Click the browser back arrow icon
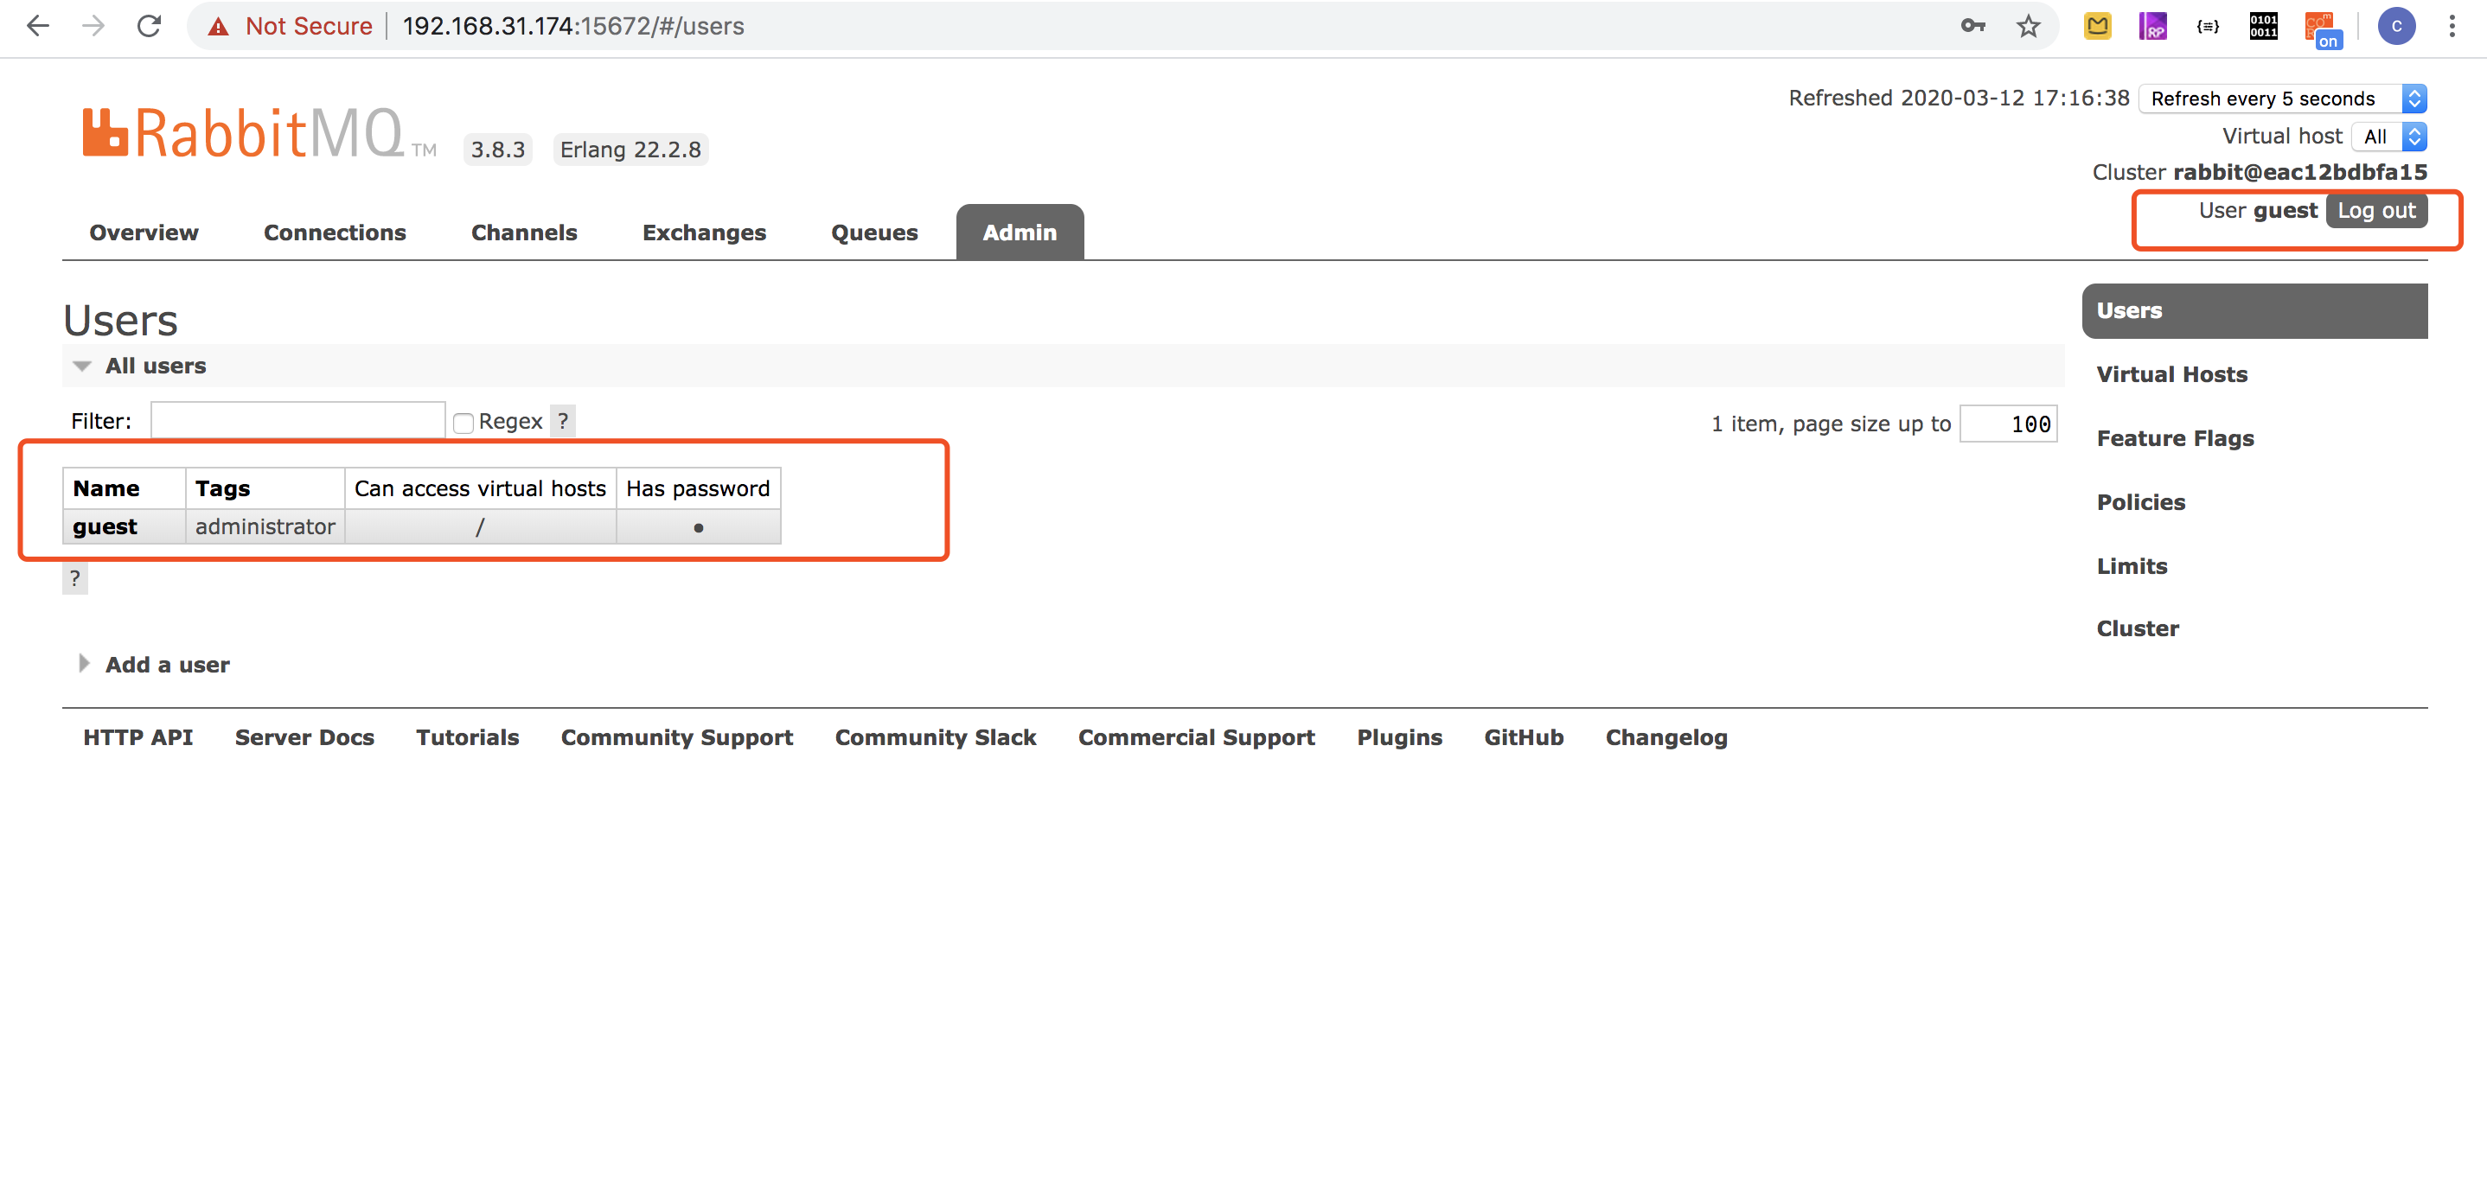 [x=38, y=26]
